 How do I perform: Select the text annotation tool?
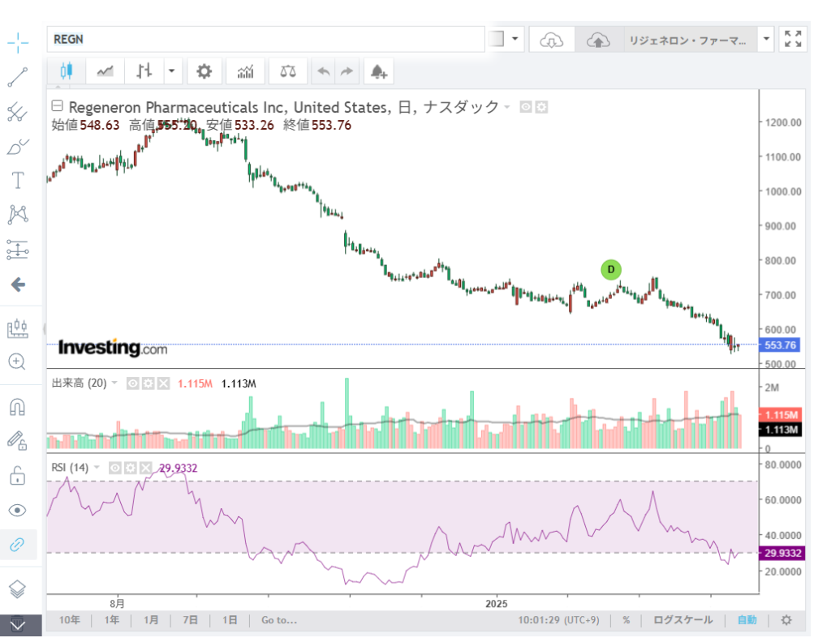click(18, 181)
